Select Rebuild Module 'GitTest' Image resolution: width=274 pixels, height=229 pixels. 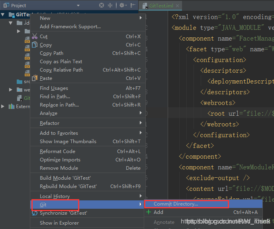(x=88, y=186)
